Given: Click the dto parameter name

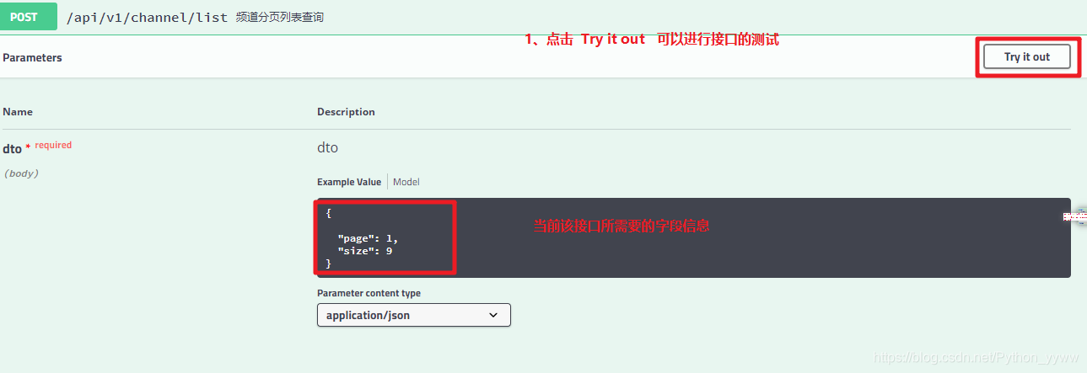Looking at the screenshot, I should 12,148.
